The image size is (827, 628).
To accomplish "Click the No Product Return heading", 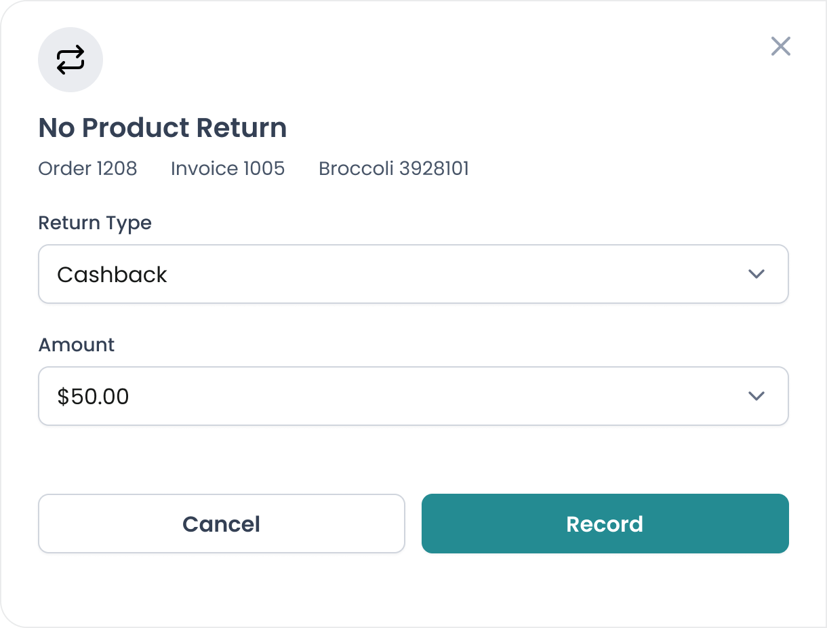I will tap(162, 127).
